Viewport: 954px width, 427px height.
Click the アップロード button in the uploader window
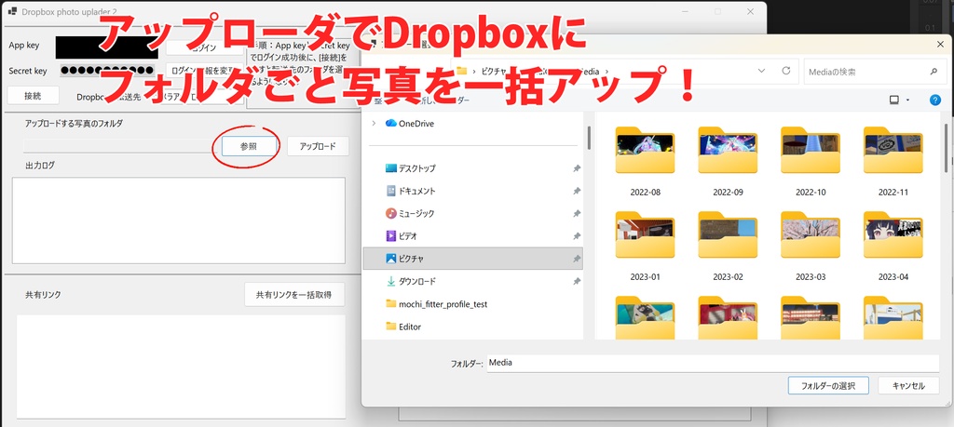(319, 146)
